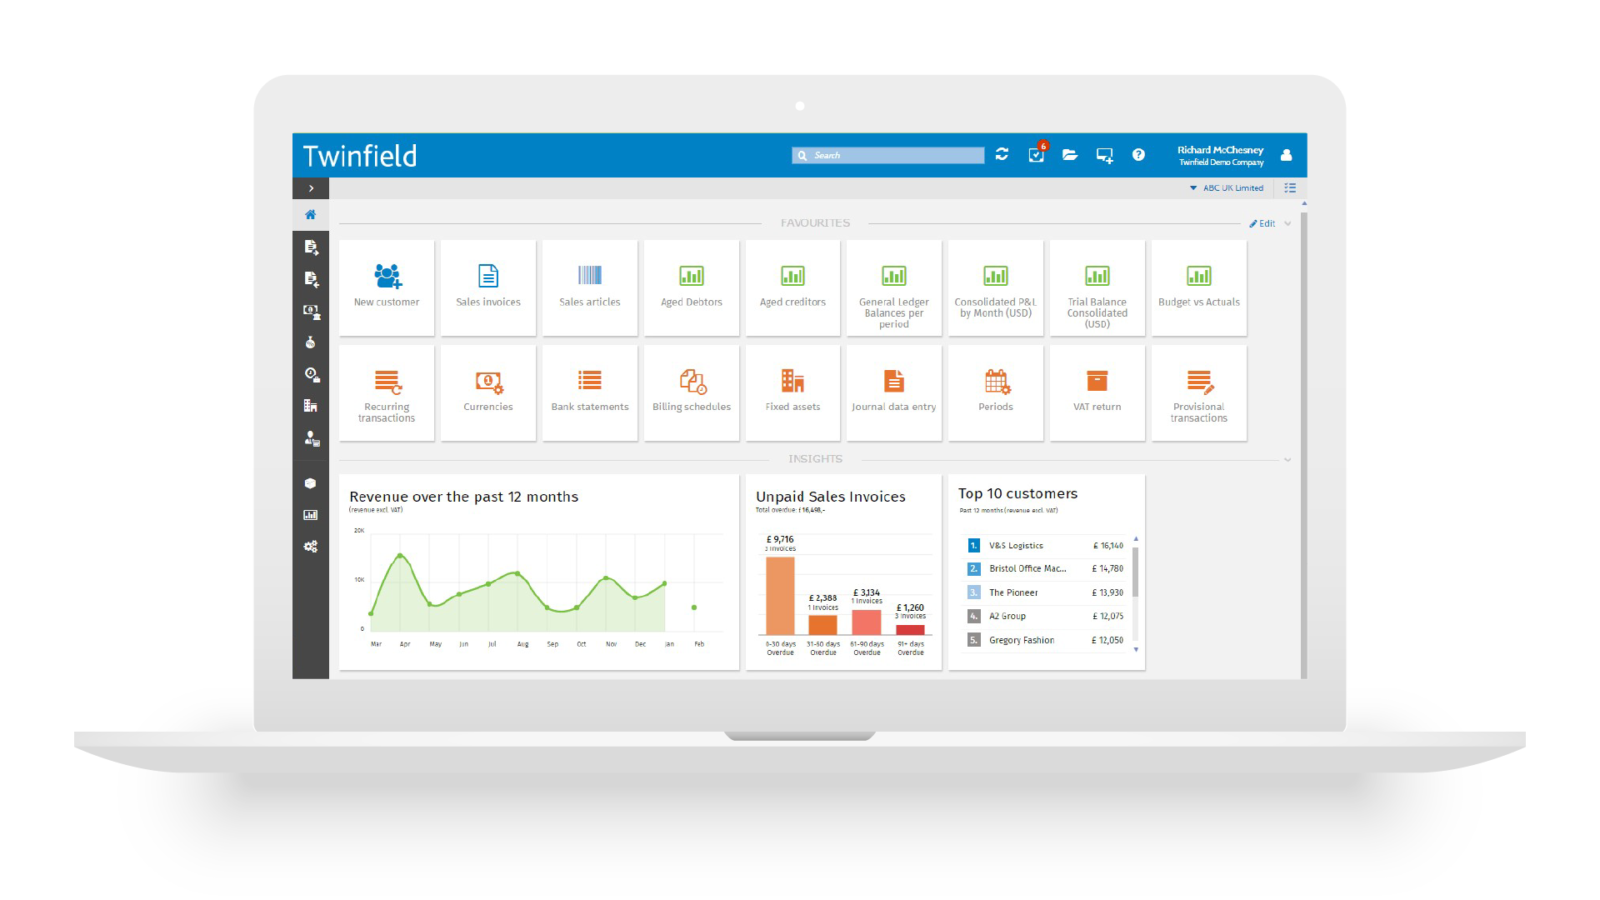Select ABC UK Limited company dropdown
The height and width of the screenshot is (900, 1600).
pyautogui.click(x=1225, y=189)
